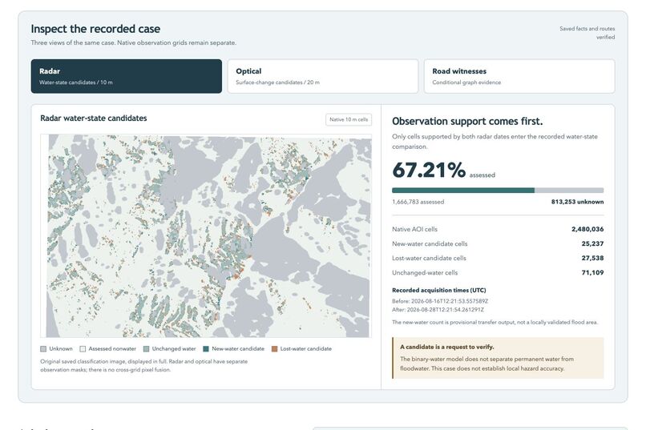Click the radar water-state classification map

click(206, 235)
